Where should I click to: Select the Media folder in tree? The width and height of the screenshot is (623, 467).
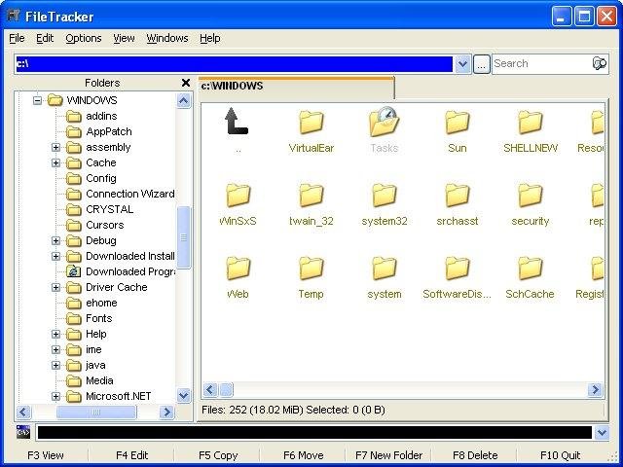tap(90, 380)
